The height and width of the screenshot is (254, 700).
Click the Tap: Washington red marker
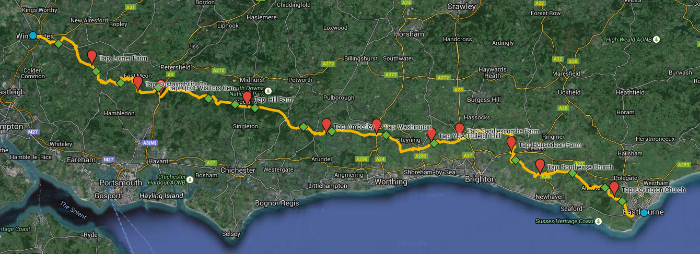click(376, 126)
